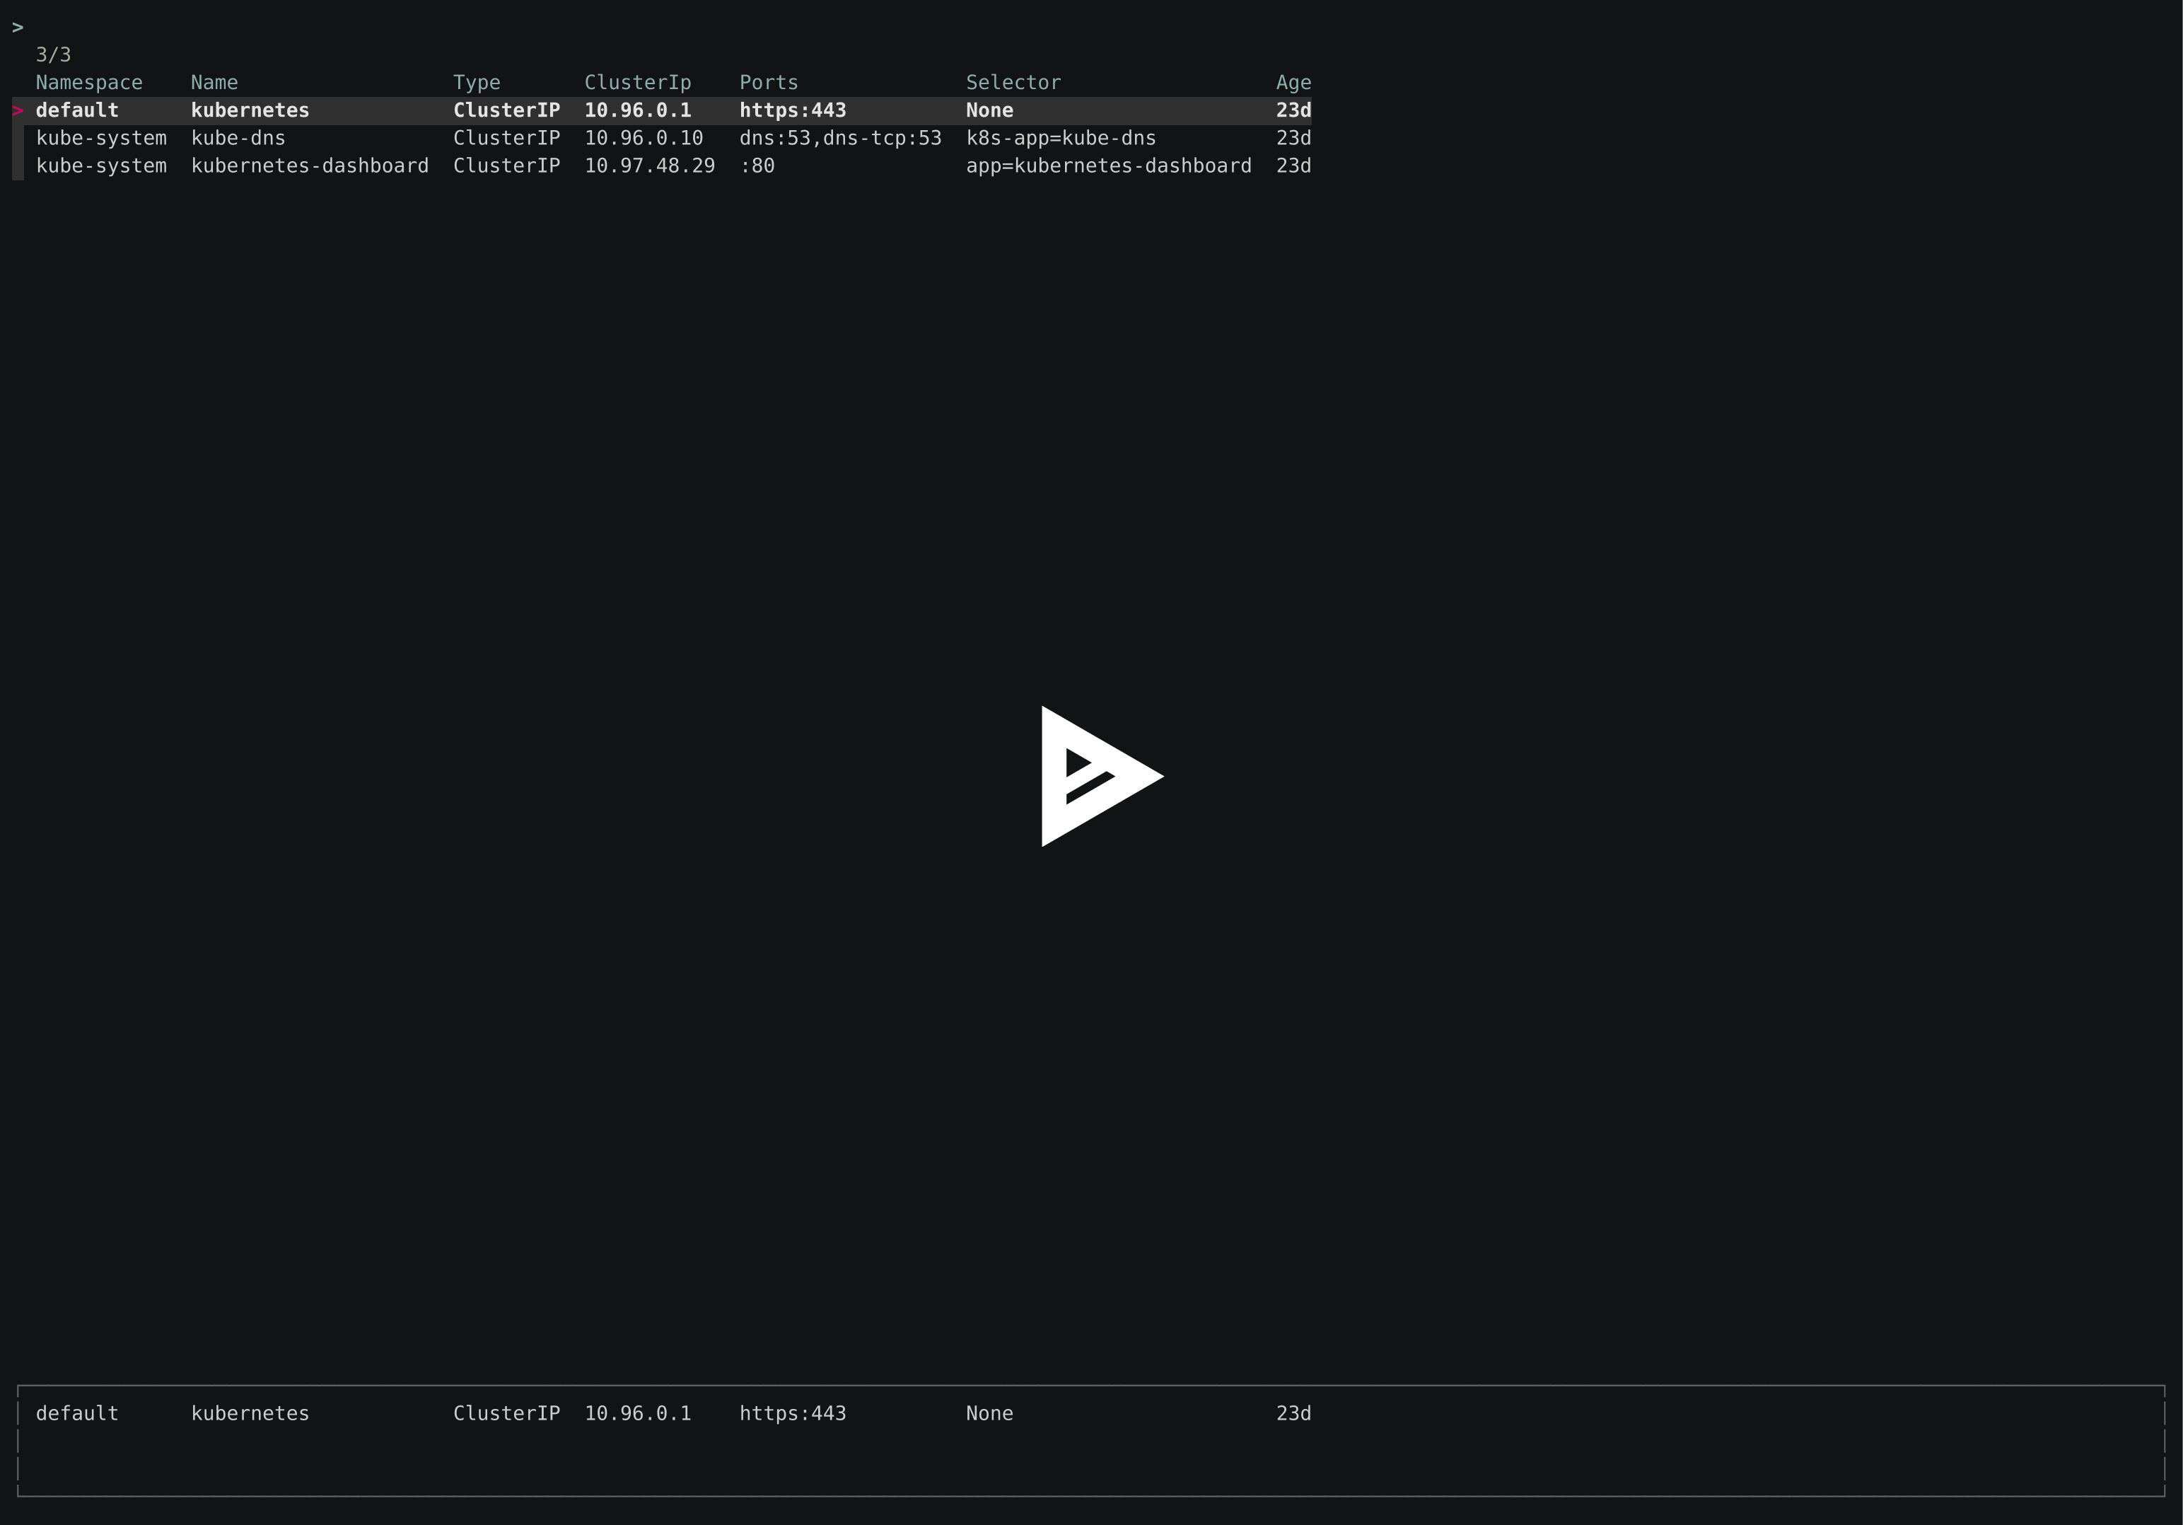This screenshot has height=1525, width=2183.
Task: Click the None selector in highlighted row
Action: [990, 110]
